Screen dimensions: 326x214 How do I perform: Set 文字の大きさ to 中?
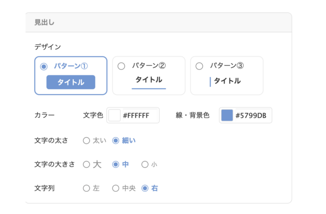click(x=116, y=164)
